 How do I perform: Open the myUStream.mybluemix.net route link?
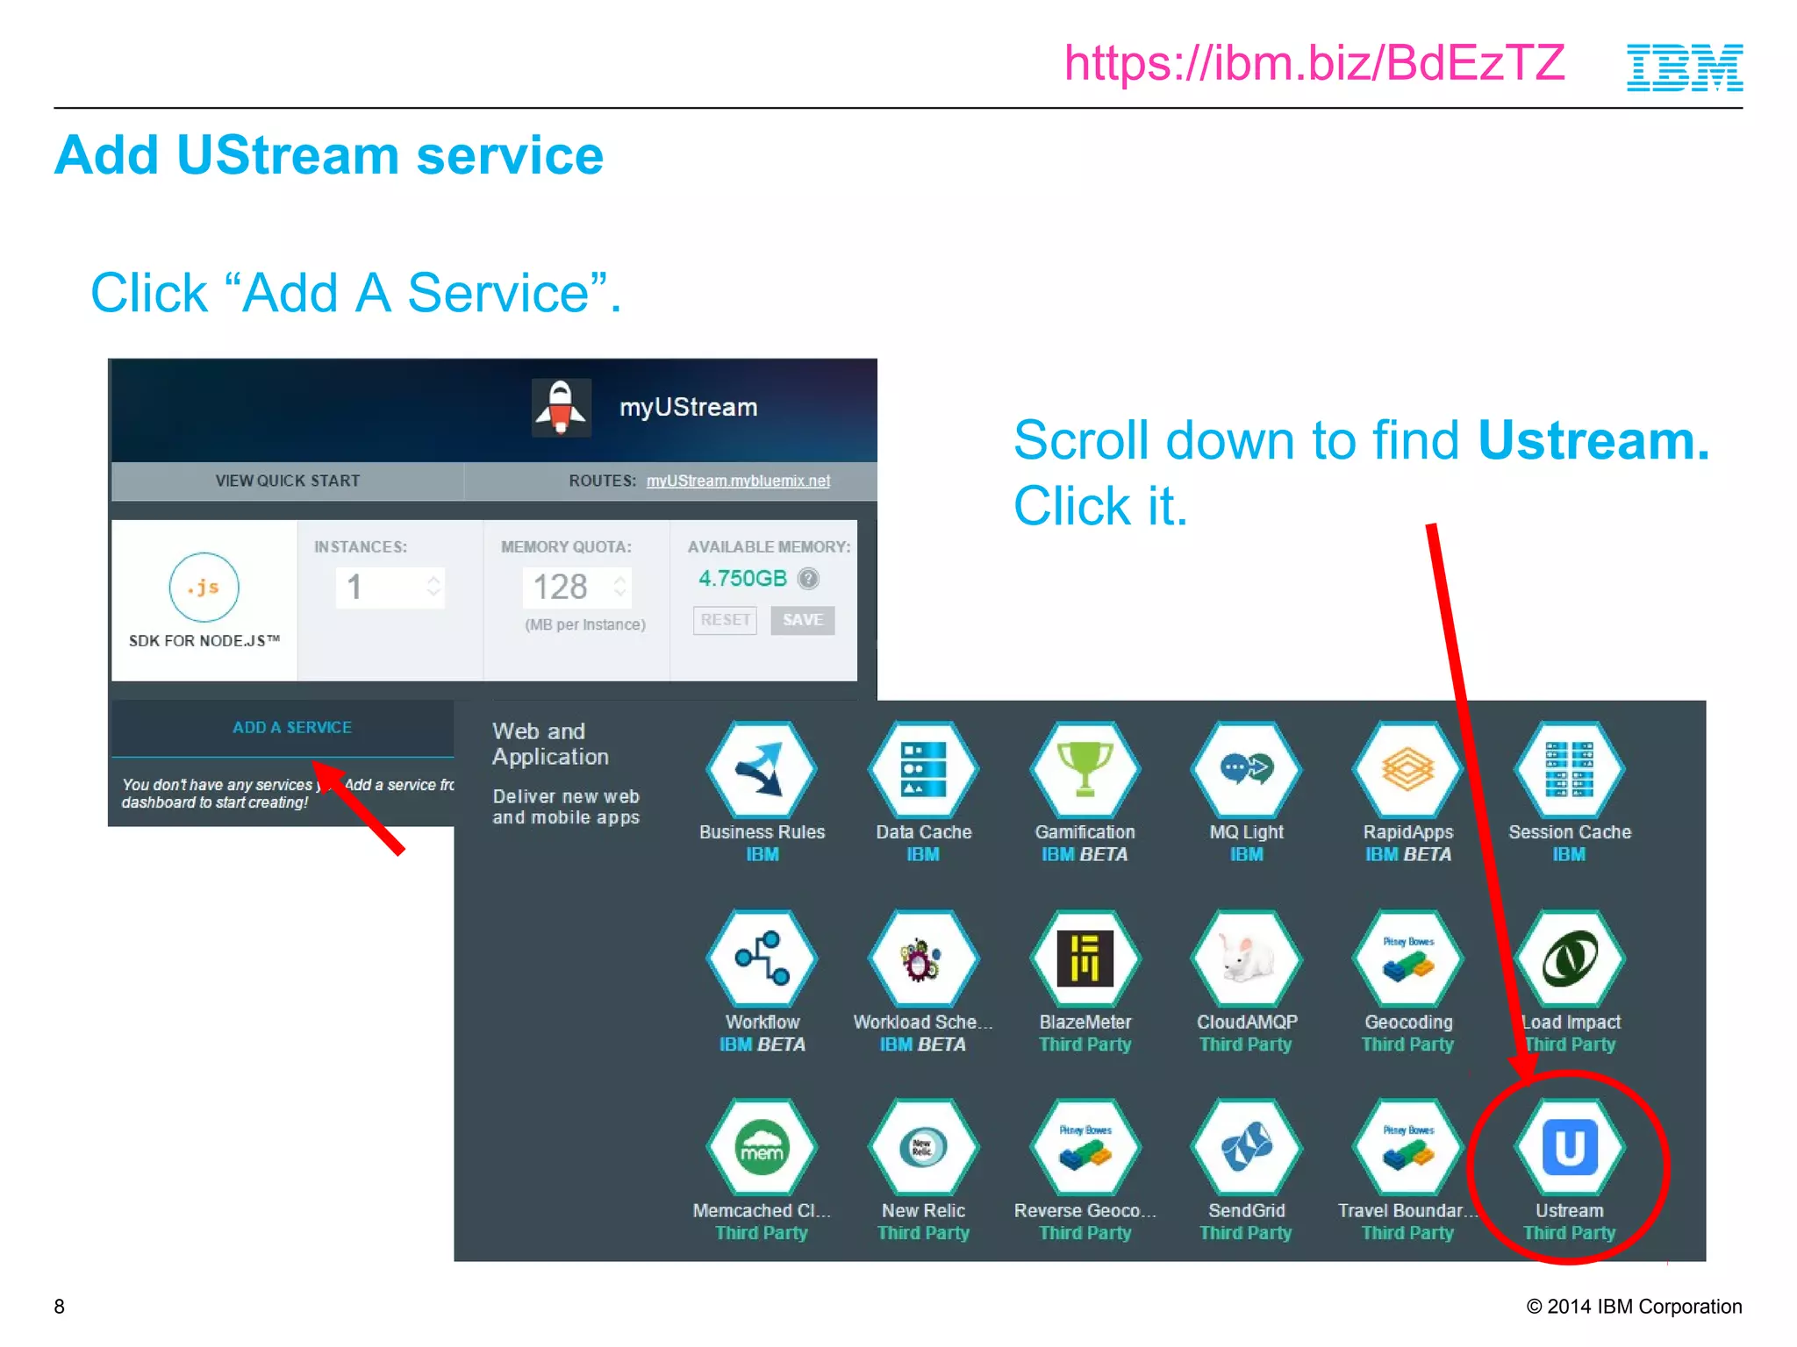click(738, 481)
